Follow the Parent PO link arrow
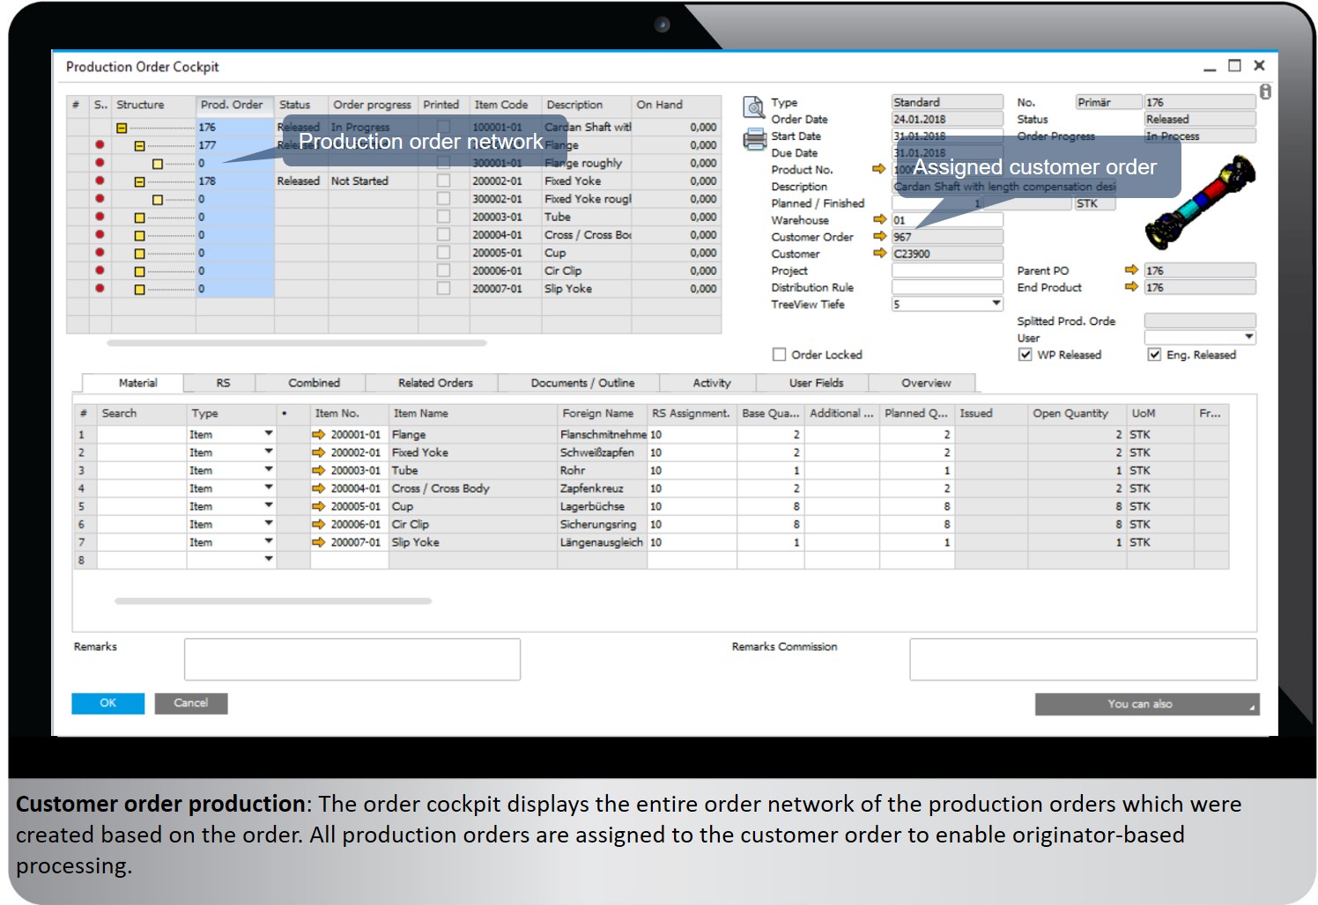This screenshot has width=1318, height=905. click(x=1131, y=270)
